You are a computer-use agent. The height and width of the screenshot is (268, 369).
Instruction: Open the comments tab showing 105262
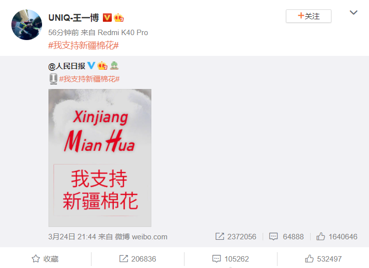point(231,259)
